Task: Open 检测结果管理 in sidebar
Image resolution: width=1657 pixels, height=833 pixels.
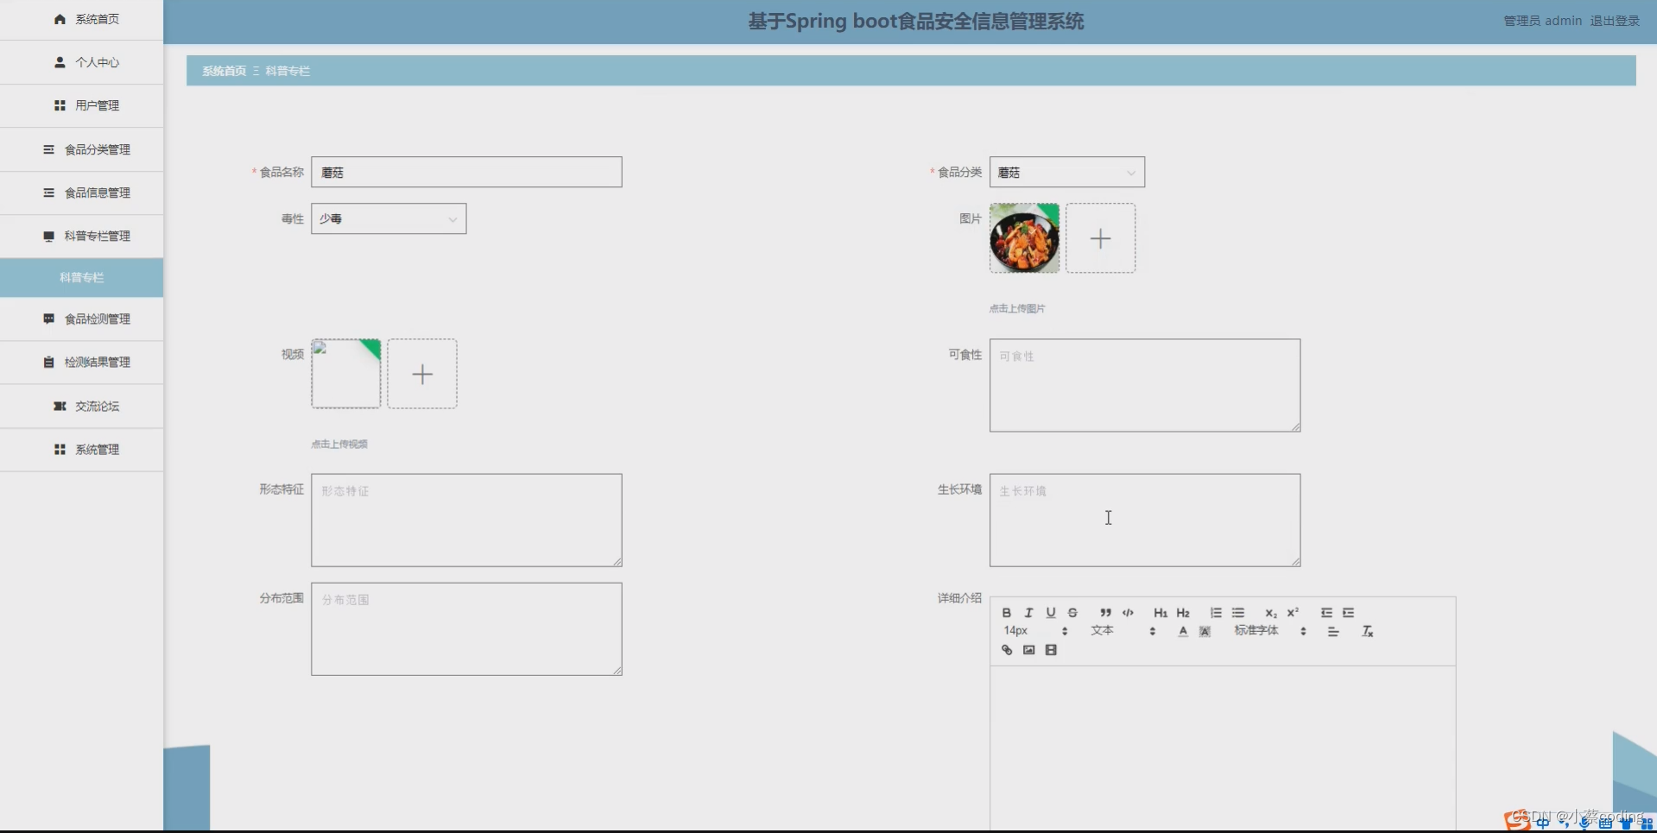Action: pos(82,362)
